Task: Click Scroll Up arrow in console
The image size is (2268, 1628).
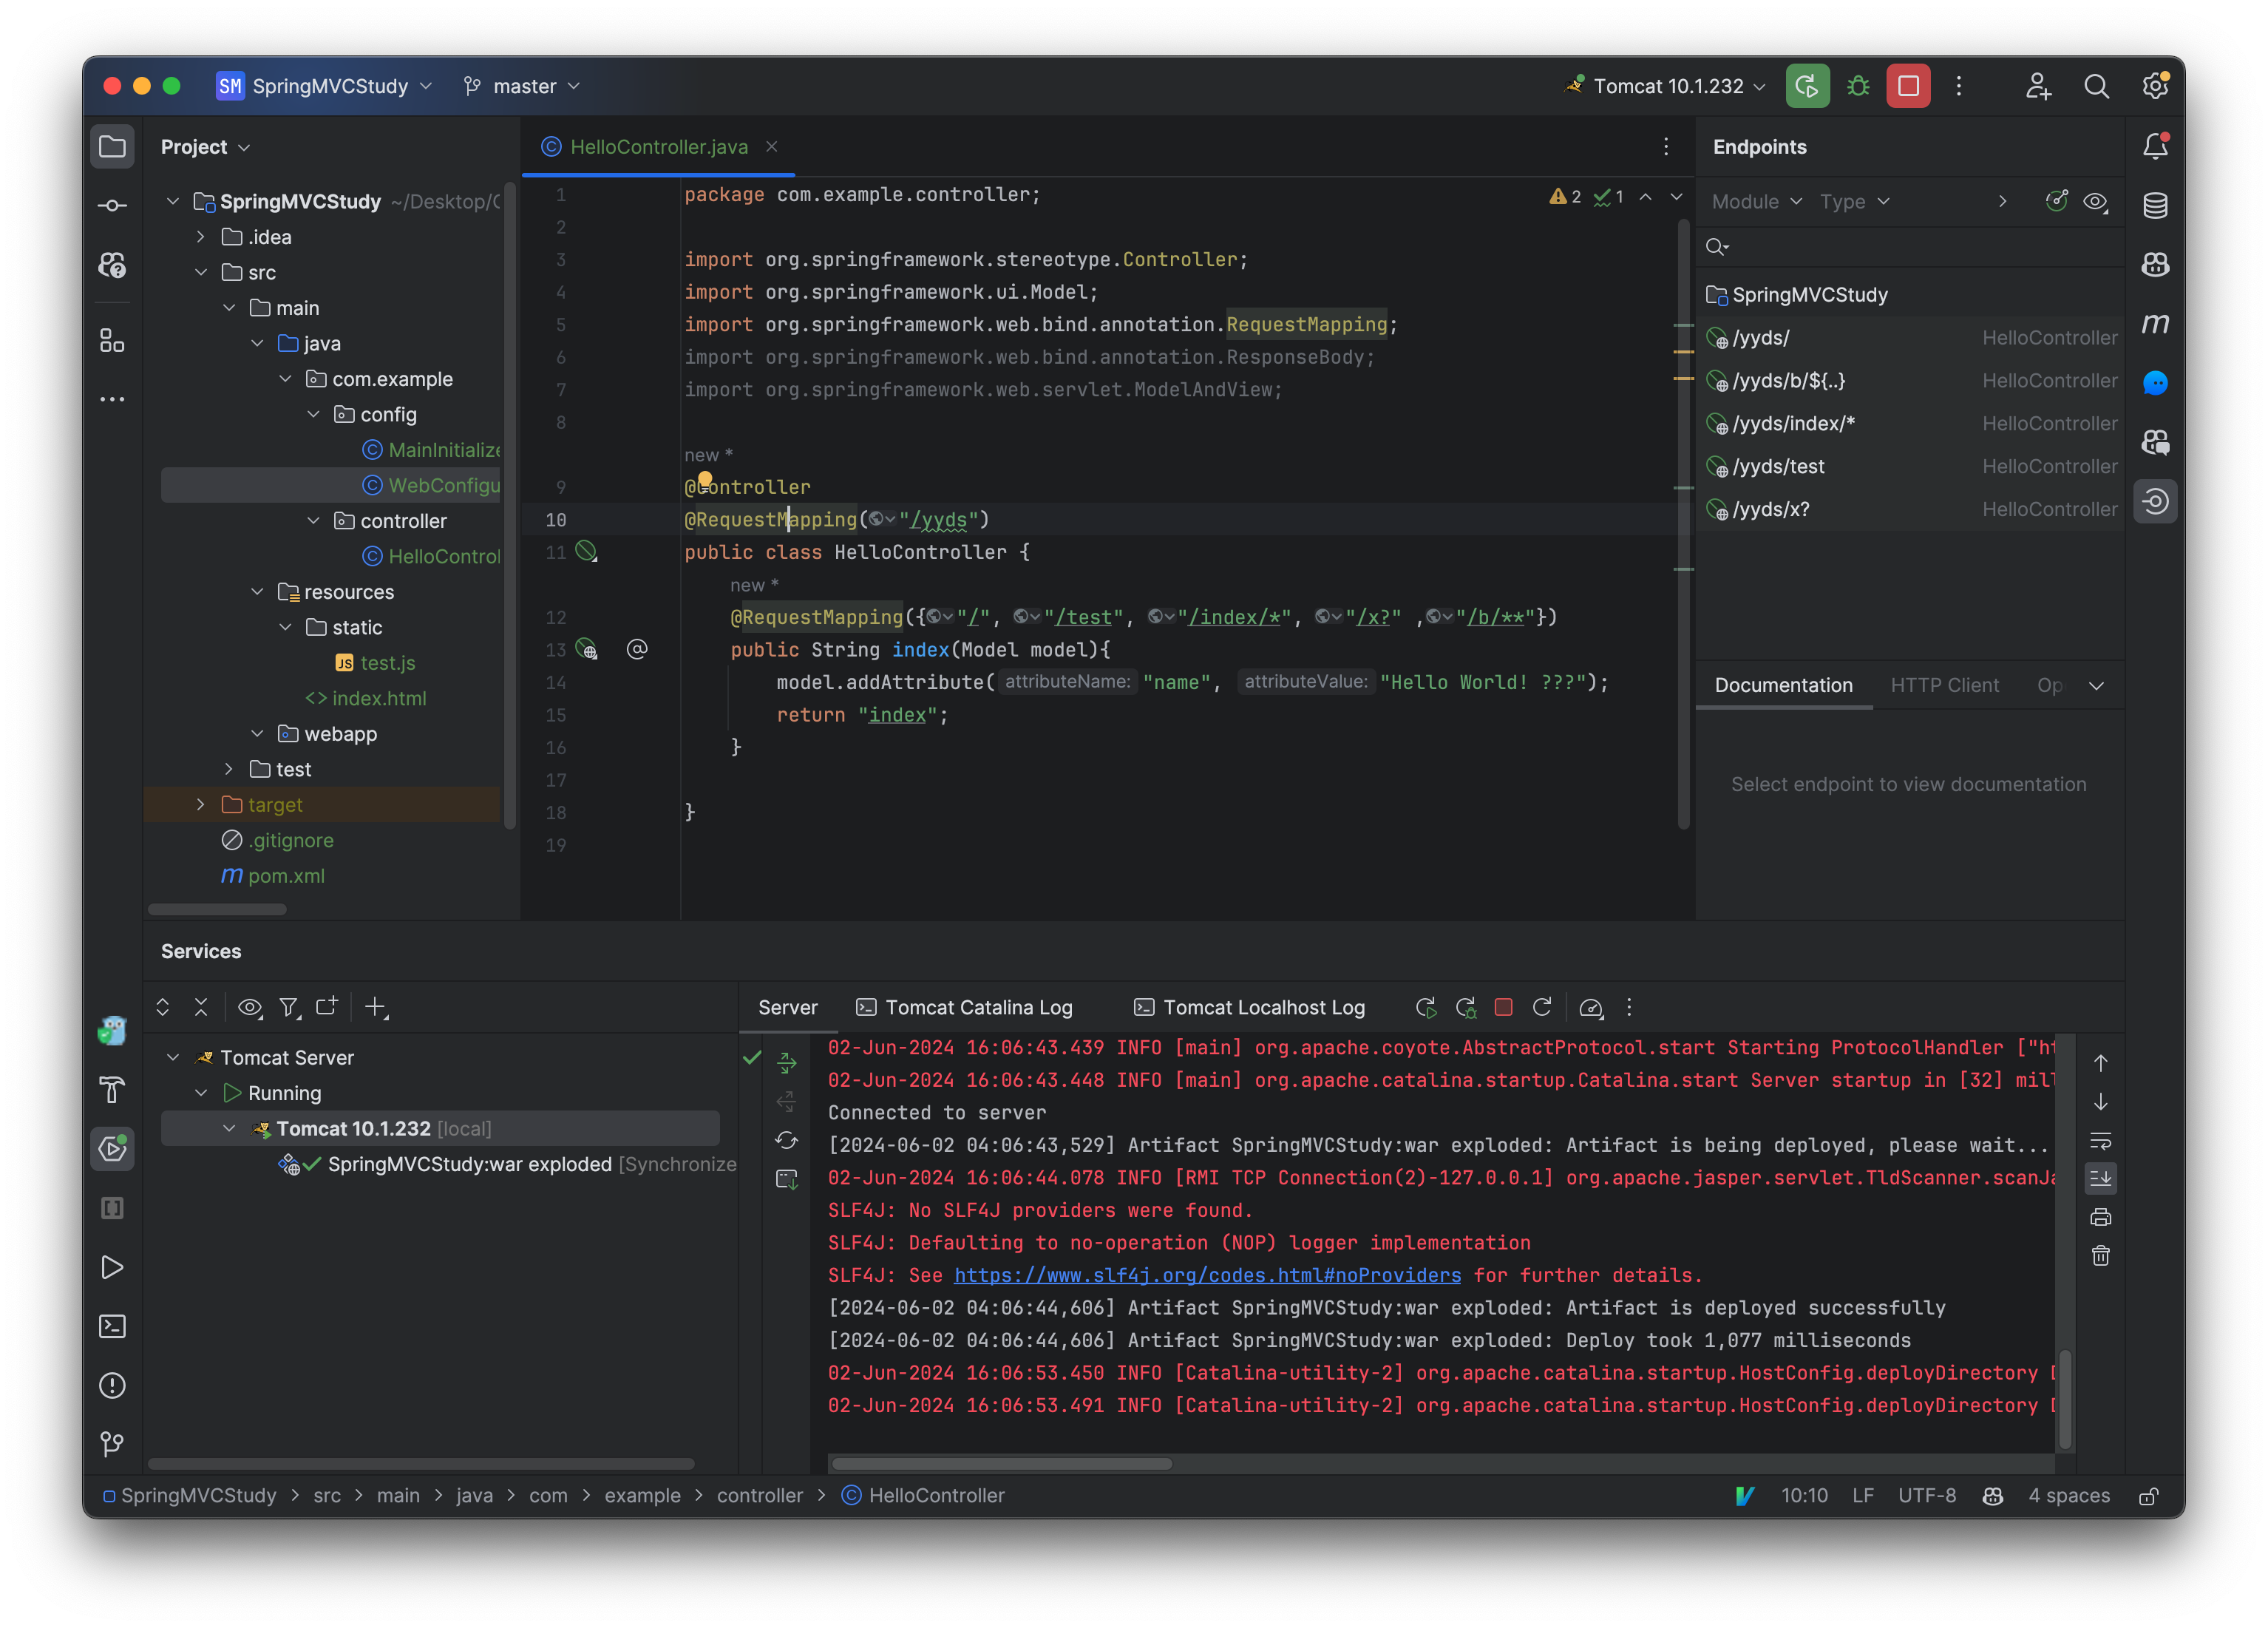Action: [x=2100, y=1062]
